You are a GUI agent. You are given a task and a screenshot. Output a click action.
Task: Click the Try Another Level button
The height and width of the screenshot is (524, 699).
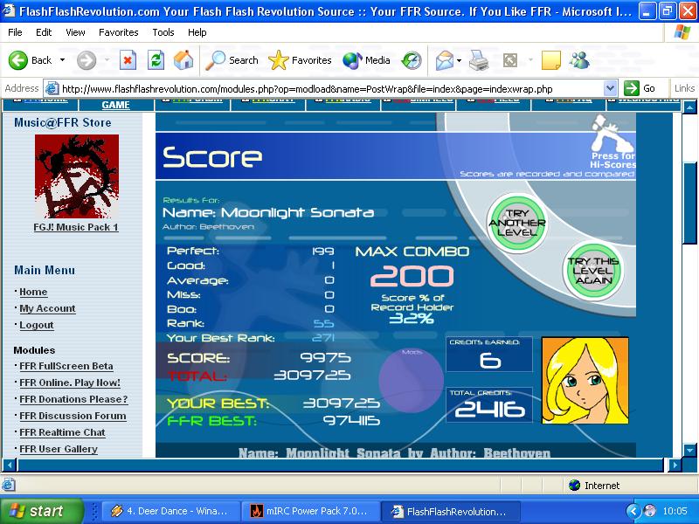[x=517, y=223]
